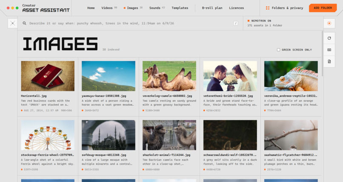Click the vertical scrollbar of the image grid
Viewport: 343px width, 182px height.
pyautogui.click(x=322, y=54)
